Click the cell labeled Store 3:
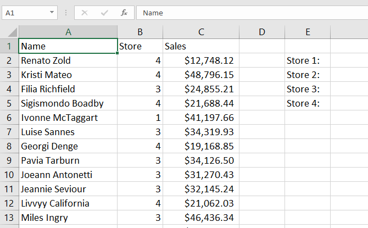 [x=308, y=89]
